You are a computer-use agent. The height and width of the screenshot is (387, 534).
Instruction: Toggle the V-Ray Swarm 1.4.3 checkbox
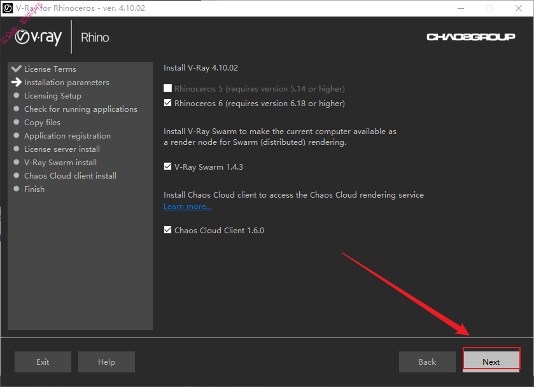tap(167, 166)
